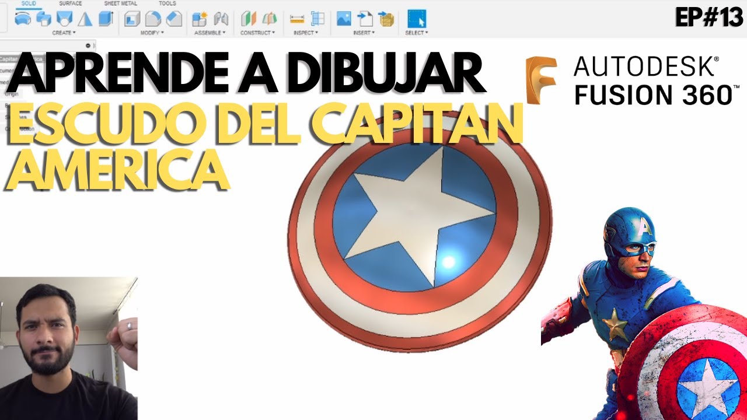Open the SELECT dropdown menu

pos(417,33)
